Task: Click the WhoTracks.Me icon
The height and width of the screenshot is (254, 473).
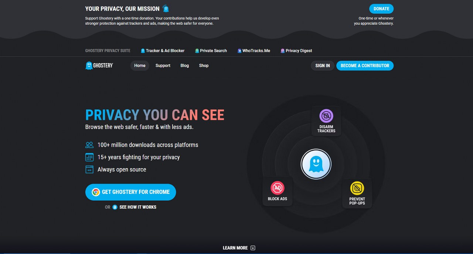Action: (239, 51)
